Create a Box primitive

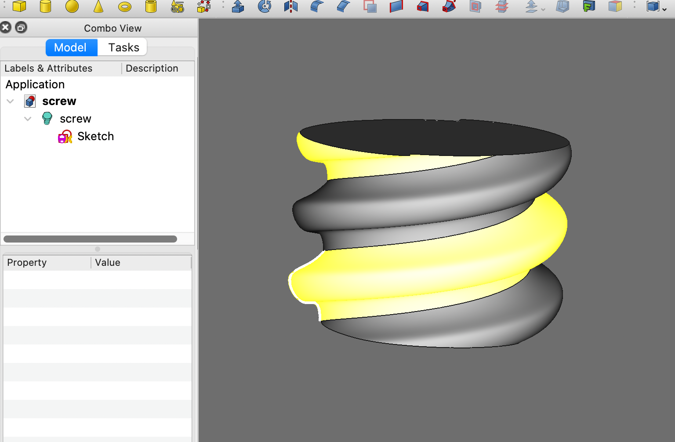[19, 6]
